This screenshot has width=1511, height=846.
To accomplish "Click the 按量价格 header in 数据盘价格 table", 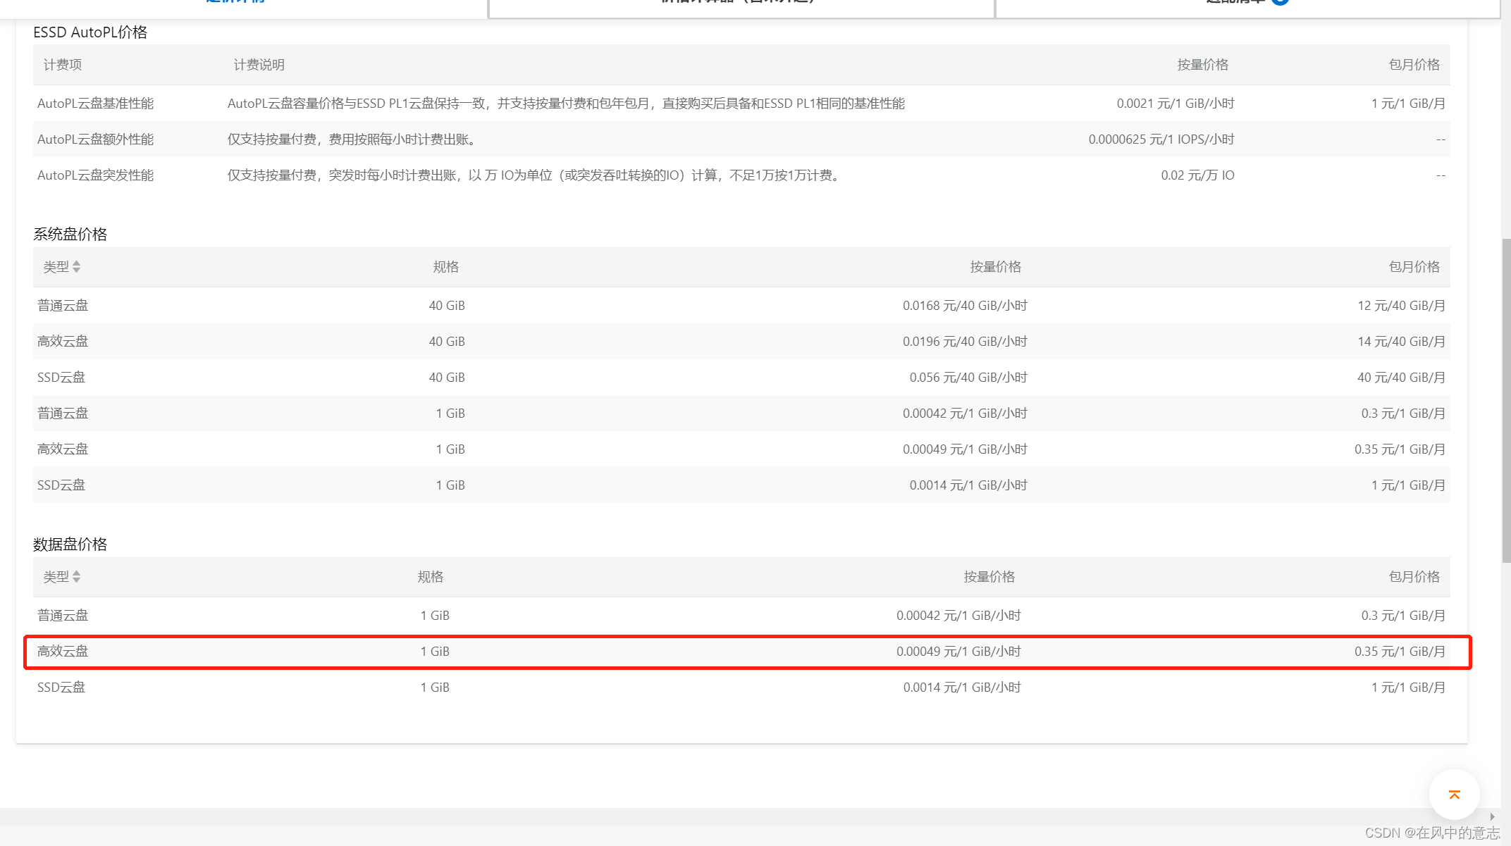I will (989, 577).
